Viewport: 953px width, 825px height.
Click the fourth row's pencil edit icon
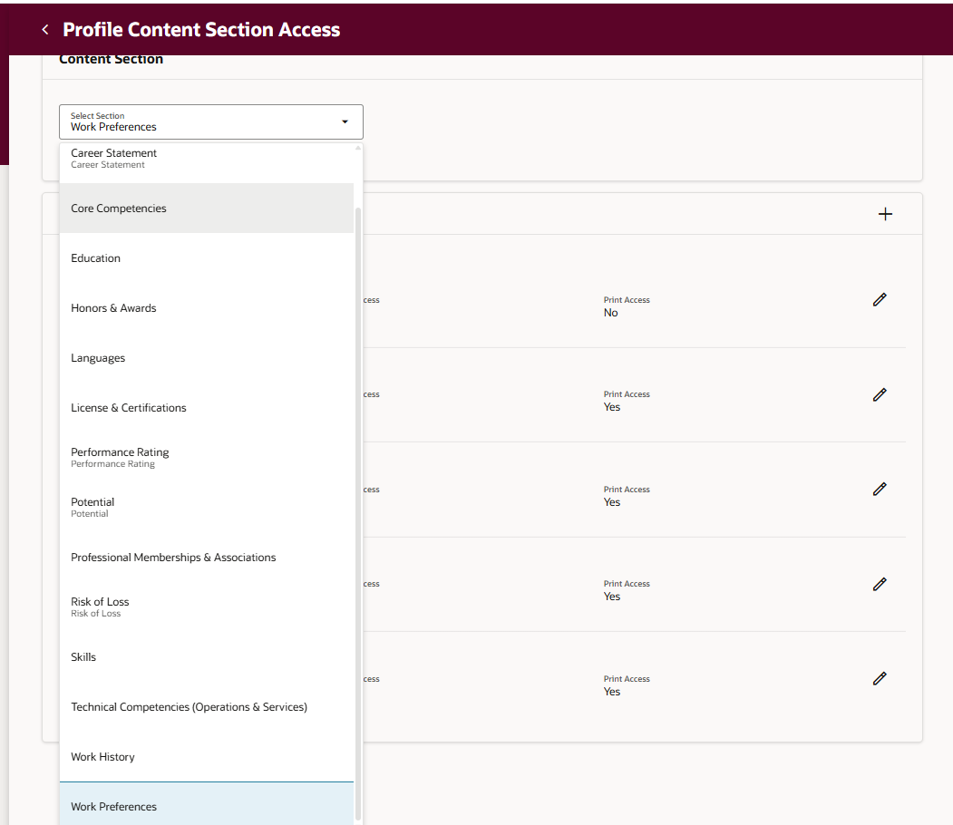click(x=879, y=584)
